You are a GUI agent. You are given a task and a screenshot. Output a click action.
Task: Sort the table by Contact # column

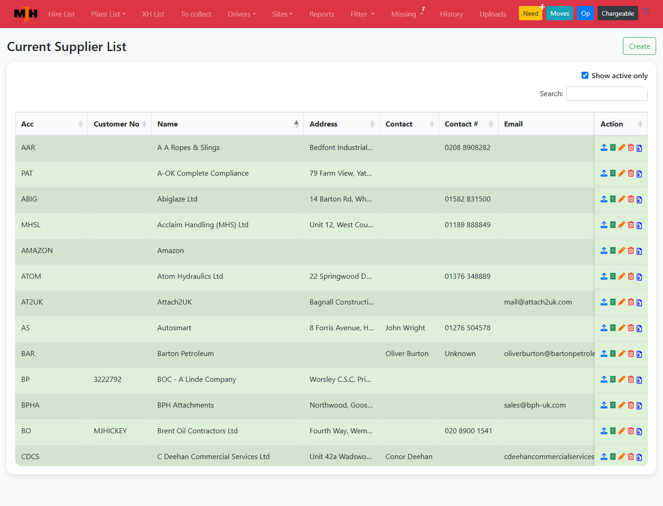[469, 124]
